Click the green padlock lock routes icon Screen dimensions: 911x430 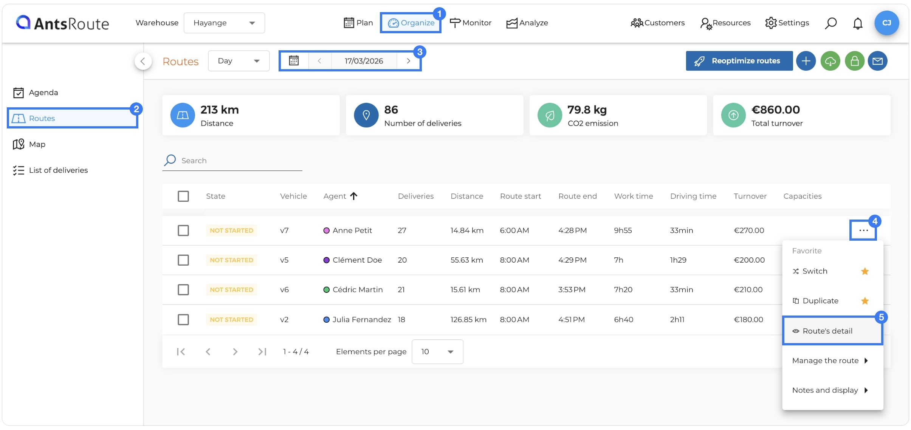tap(854, 61)
